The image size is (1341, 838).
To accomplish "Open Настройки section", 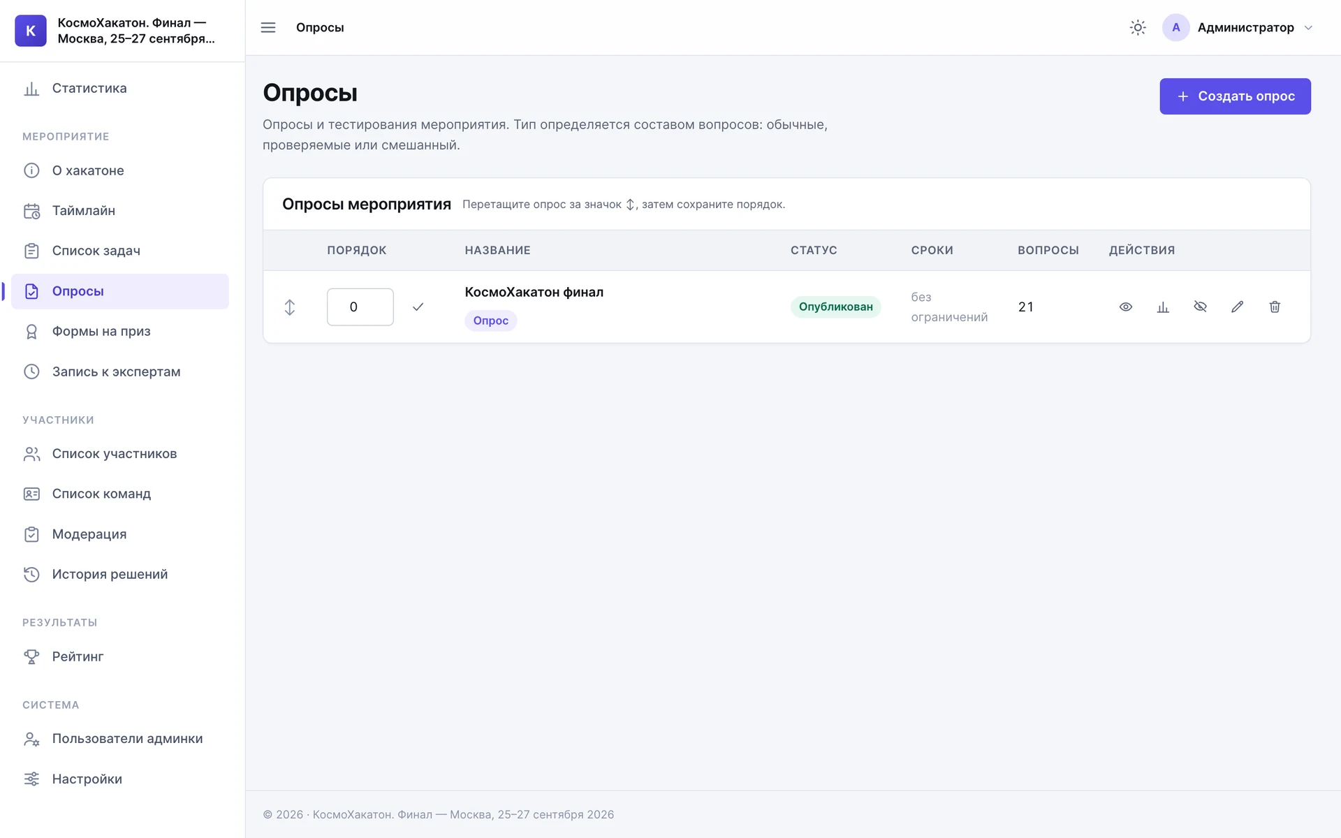I will tap(120, 779).
